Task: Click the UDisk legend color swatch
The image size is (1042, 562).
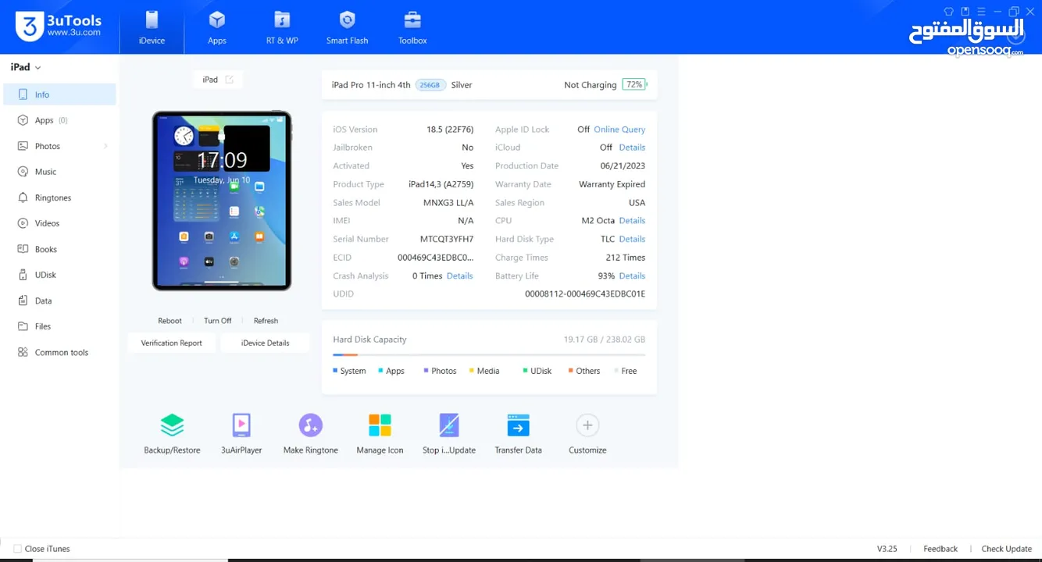Action: (x=525, y=371)
